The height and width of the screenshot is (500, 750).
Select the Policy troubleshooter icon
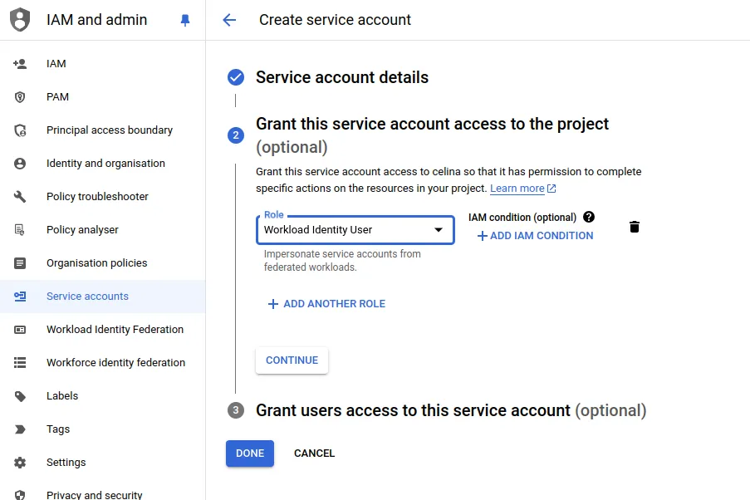pyautogui.click(x=21, y=196)
